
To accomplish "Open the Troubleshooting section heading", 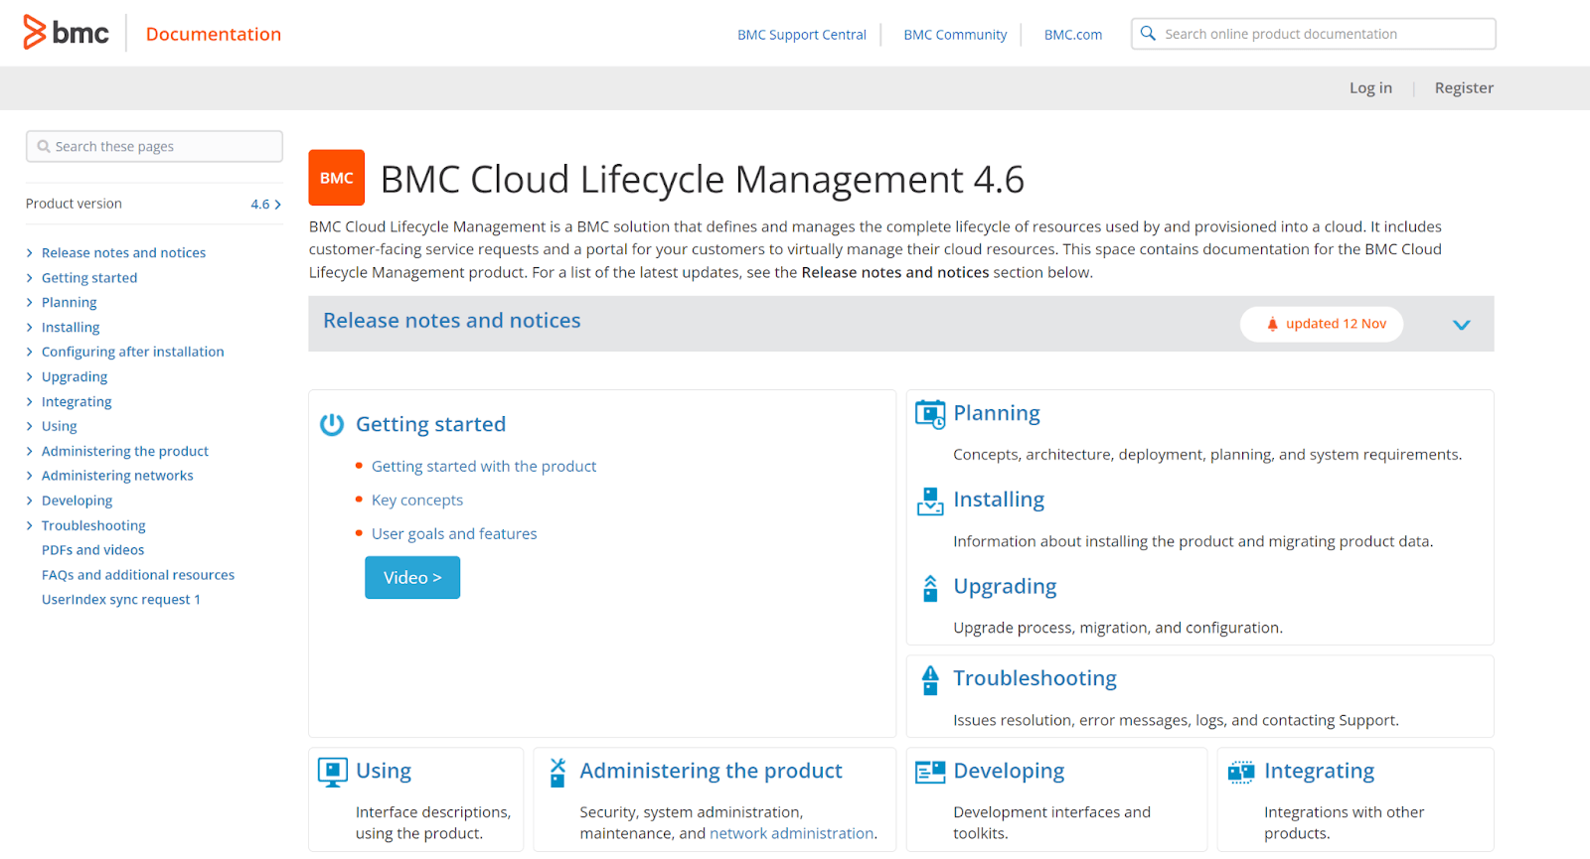I will (x=1034, y=678).
